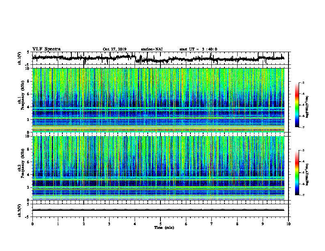
Task: Click the ch.2 color bar units label
Action: click(307, 174)
